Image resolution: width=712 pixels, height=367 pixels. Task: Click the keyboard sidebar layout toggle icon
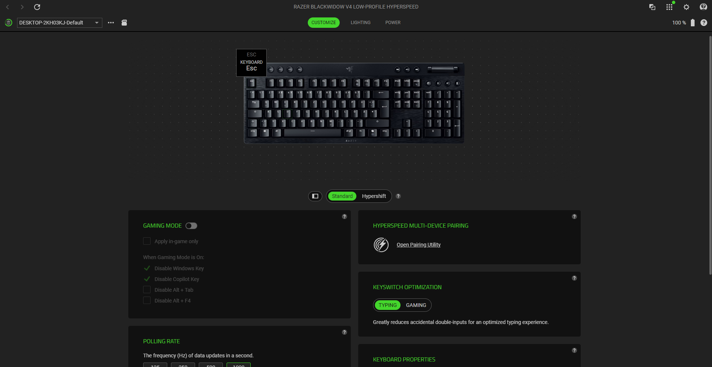[315, 196]
